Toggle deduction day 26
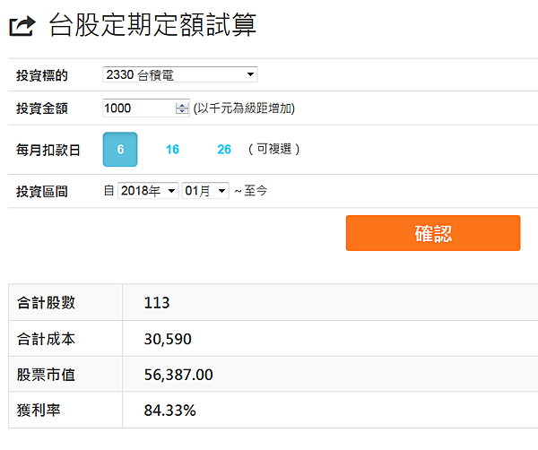 click(224, 150)
